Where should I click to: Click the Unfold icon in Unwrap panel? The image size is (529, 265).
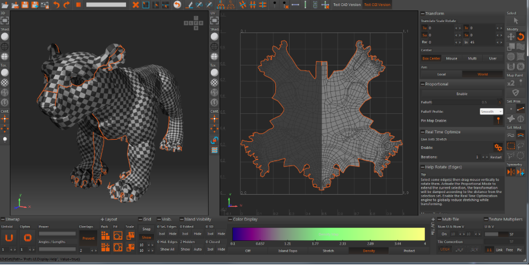coord(9,238)
